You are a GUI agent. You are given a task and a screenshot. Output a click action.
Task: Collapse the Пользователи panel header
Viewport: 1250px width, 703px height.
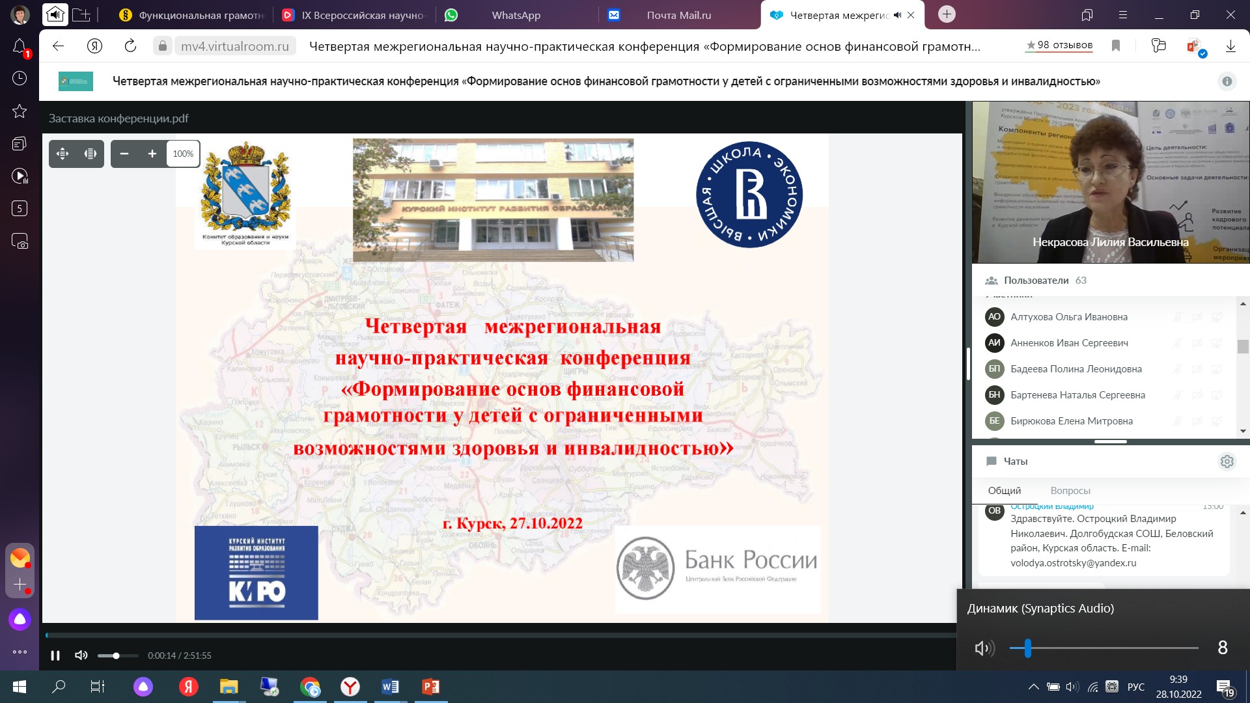(1036, 281)
